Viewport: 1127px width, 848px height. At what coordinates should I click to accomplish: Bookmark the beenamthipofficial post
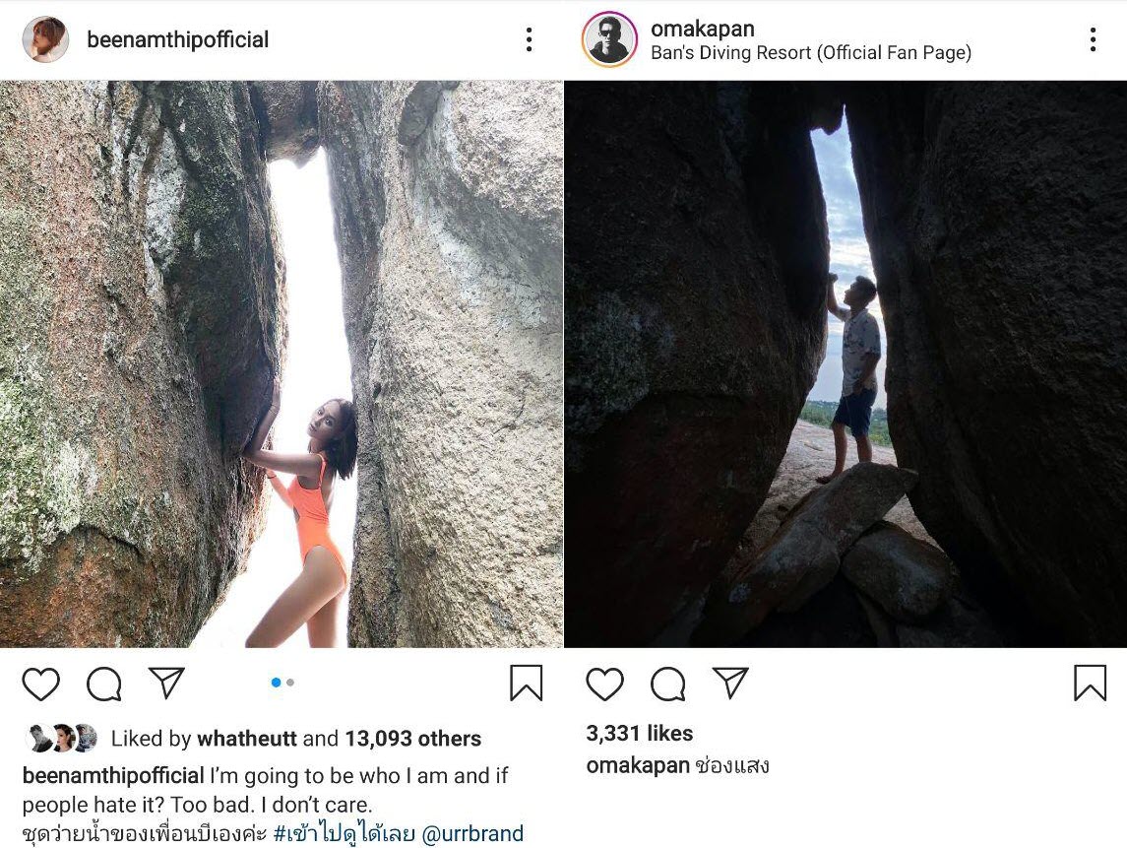527,683
